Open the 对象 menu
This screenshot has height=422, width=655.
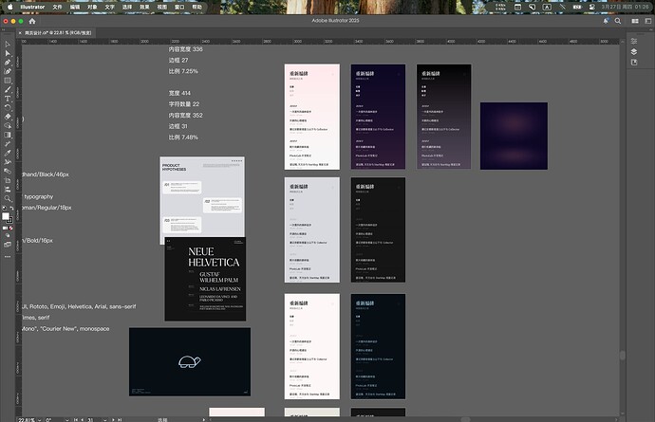click(x=92, y=7)
